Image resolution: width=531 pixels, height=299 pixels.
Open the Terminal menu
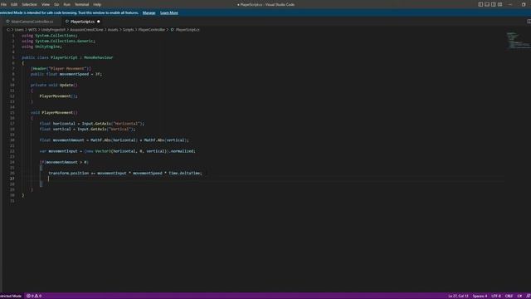[x=81, y=4]
